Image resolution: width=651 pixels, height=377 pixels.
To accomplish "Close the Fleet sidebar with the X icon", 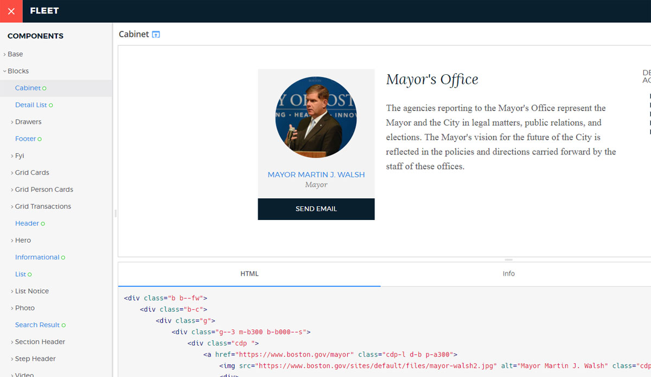I will coord(11,11).
